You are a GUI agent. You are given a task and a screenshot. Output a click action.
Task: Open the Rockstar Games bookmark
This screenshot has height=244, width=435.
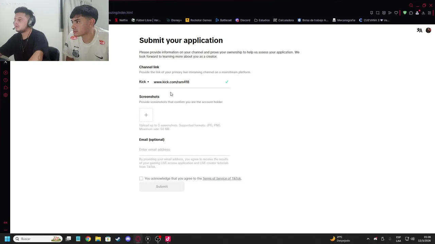coord(198,20)
